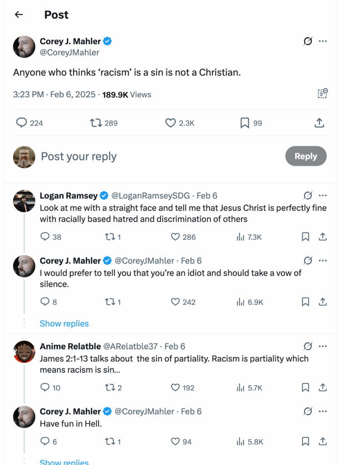The height and width of the screenshot is (465, 344).
Task: Repost Anime Relatble's reply showing 2
Action: [x=113, y=388]
